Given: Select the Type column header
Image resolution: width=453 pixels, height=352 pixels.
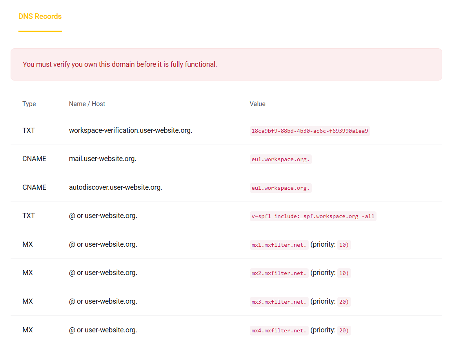Looking at the screenshot, I should click(x=29, y=104).
